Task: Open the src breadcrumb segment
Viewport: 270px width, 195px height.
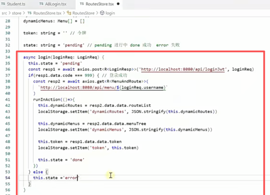Action: point(4,13)
